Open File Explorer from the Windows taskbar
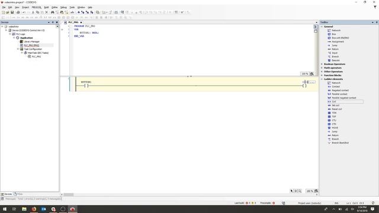The image size is (379, 213). 24,209
